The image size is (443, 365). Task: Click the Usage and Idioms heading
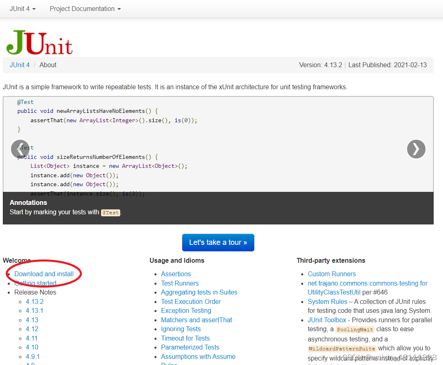click(x=177, y=260)
